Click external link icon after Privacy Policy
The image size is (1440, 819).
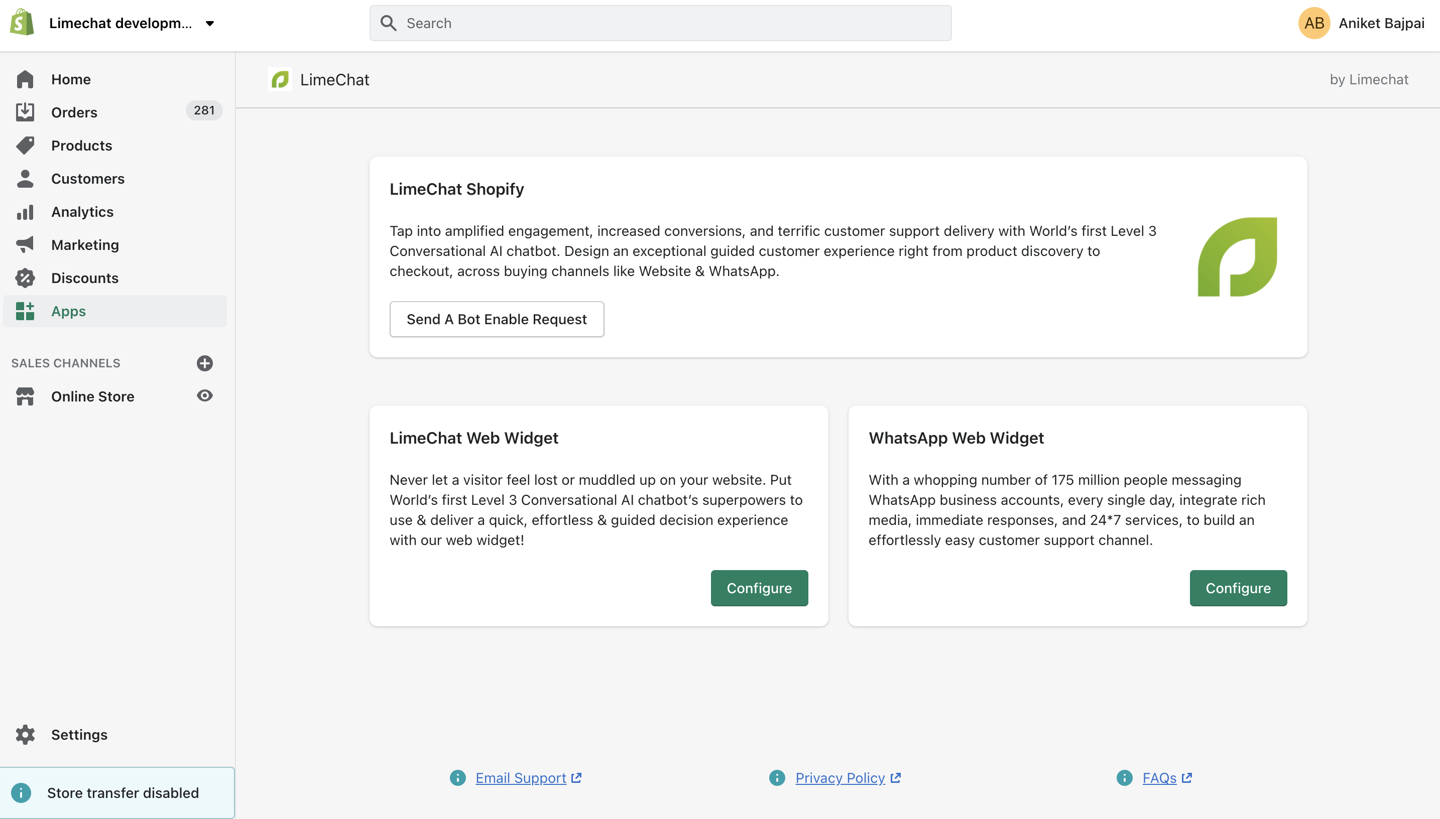point(895,778)
